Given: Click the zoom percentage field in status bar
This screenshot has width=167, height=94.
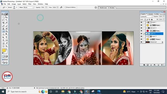Looking at the screenshot, I should pyautogui.click(x=3, y=88).
